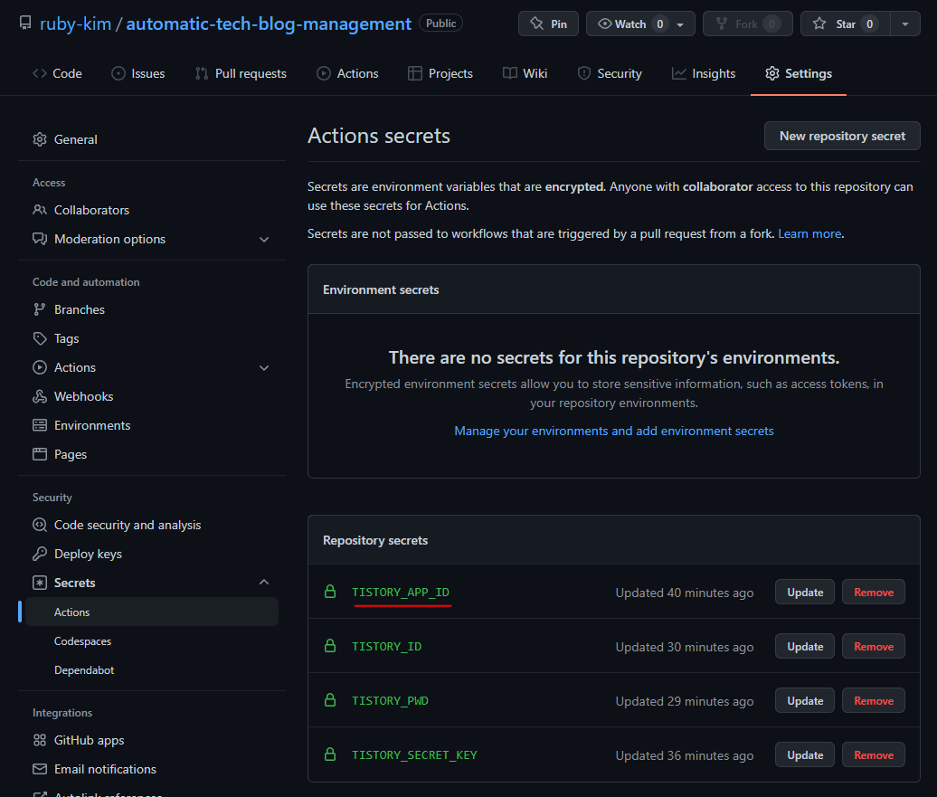Click the disabled Fork button

click(x=748, y=24)
